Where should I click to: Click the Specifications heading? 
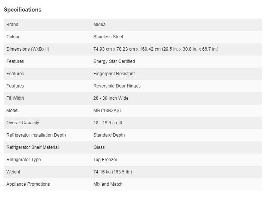[23, 10]
